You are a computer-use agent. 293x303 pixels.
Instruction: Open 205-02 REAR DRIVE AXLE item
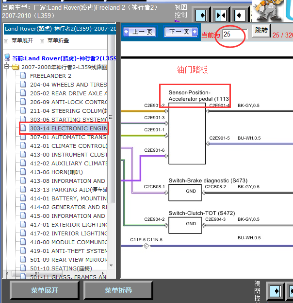[68, 93]
